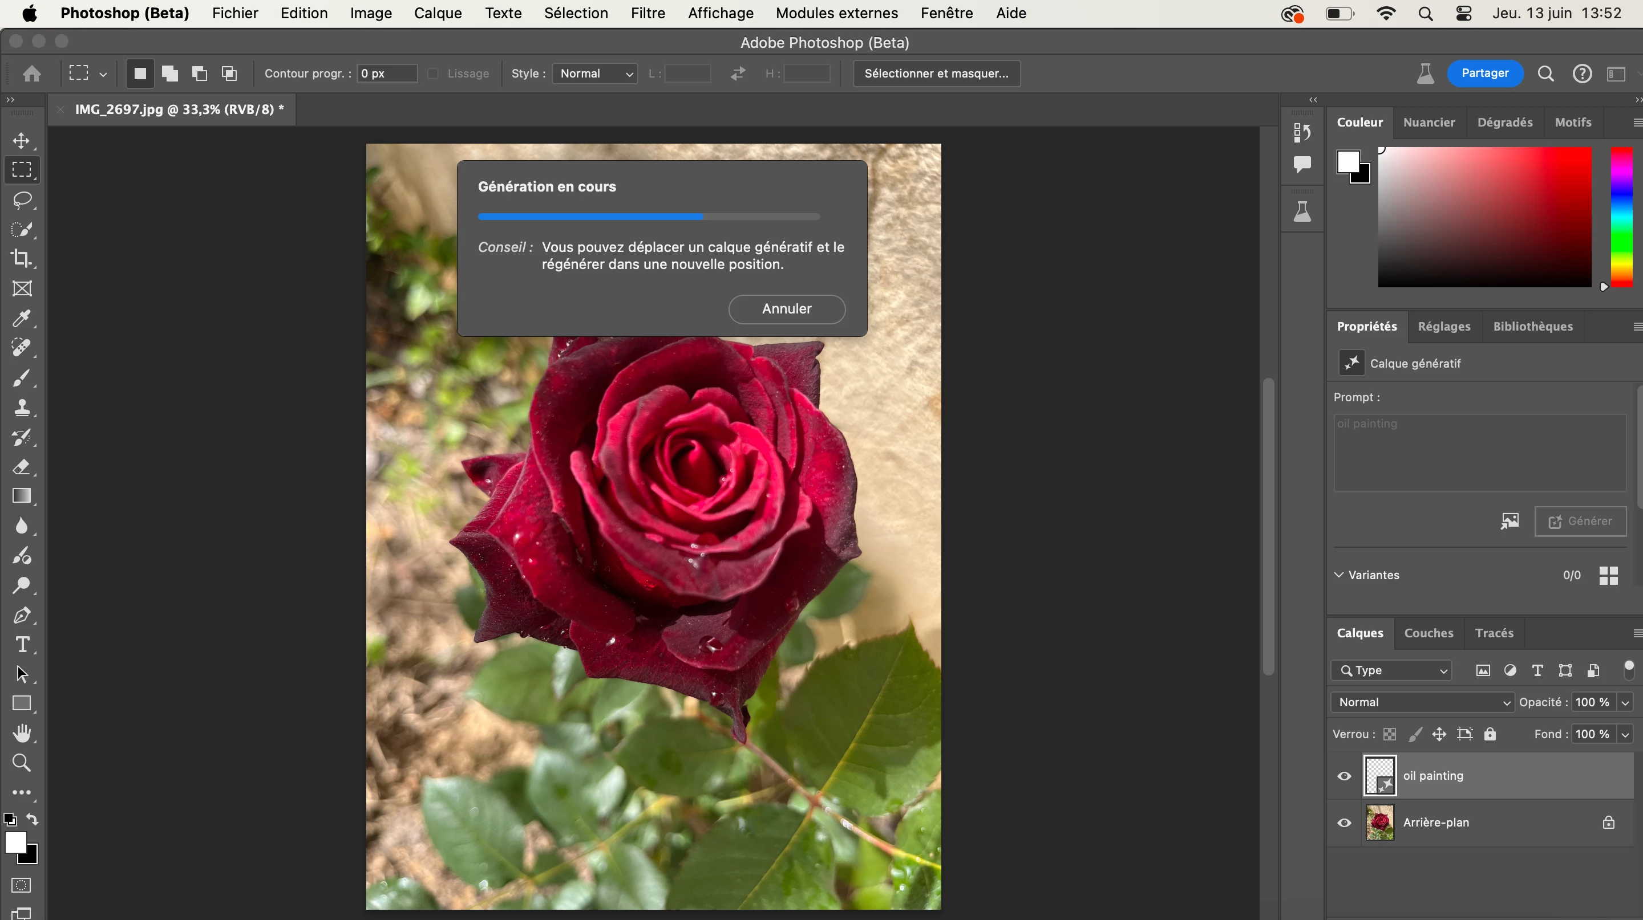Hide the Arrière-plan layer
Viewport: 1643px width, 920px height.
(1344, 823)
